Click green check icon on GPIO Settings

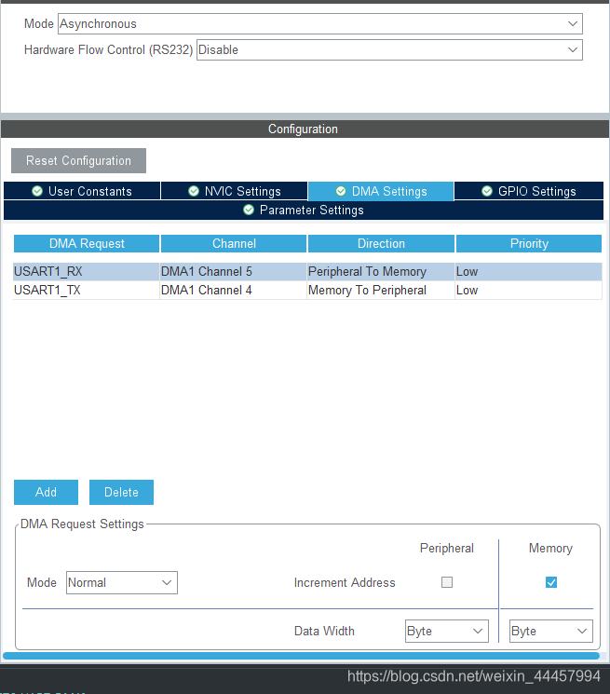click(487, 191)
